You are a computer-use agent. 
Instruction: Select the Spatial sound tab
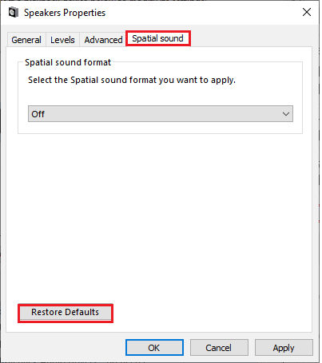157,38
